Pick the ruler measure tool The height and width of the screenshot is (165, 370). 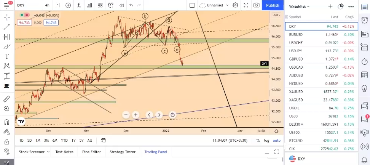click(6, 99)
